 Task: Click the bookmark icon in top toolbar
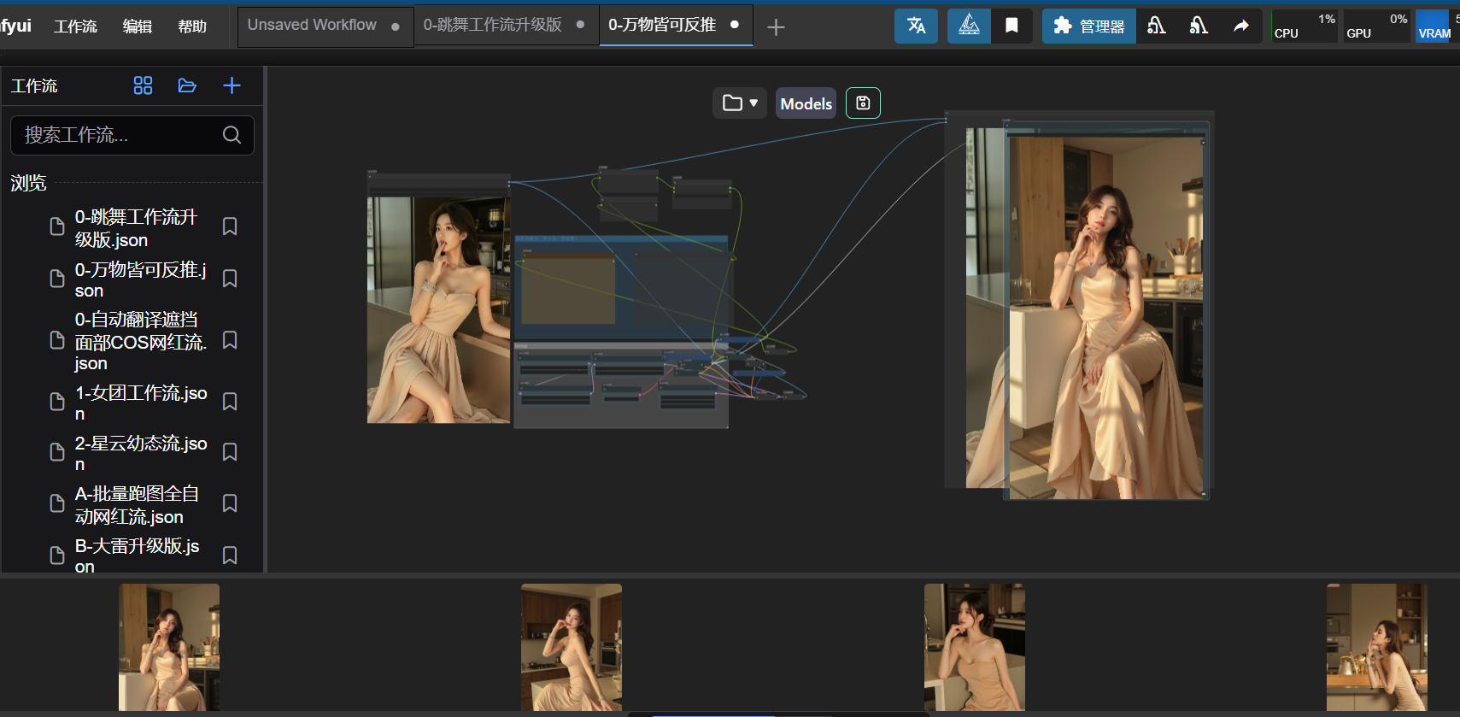[x=1011, y=26]
